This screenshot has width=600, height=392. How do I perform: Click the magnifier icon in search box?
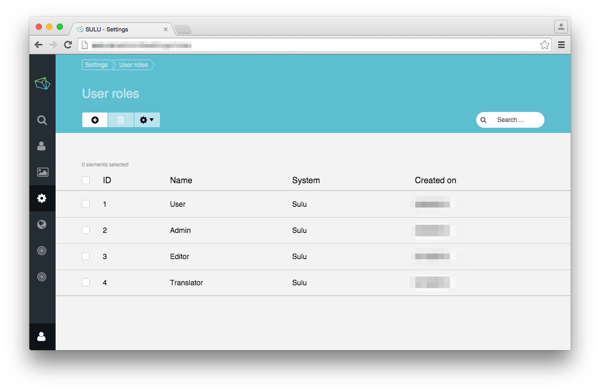coord(483,120)
